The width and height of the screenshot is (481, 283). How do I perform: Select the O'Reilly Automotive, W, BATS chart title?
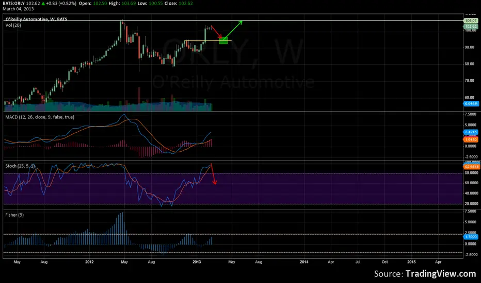pos(36,19)
